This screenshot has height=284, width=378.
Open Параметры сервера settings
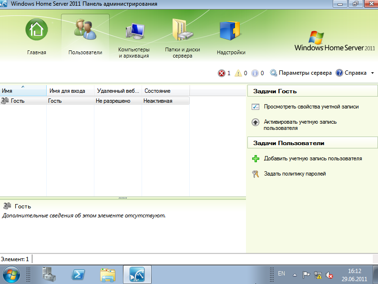click(301, 73)
